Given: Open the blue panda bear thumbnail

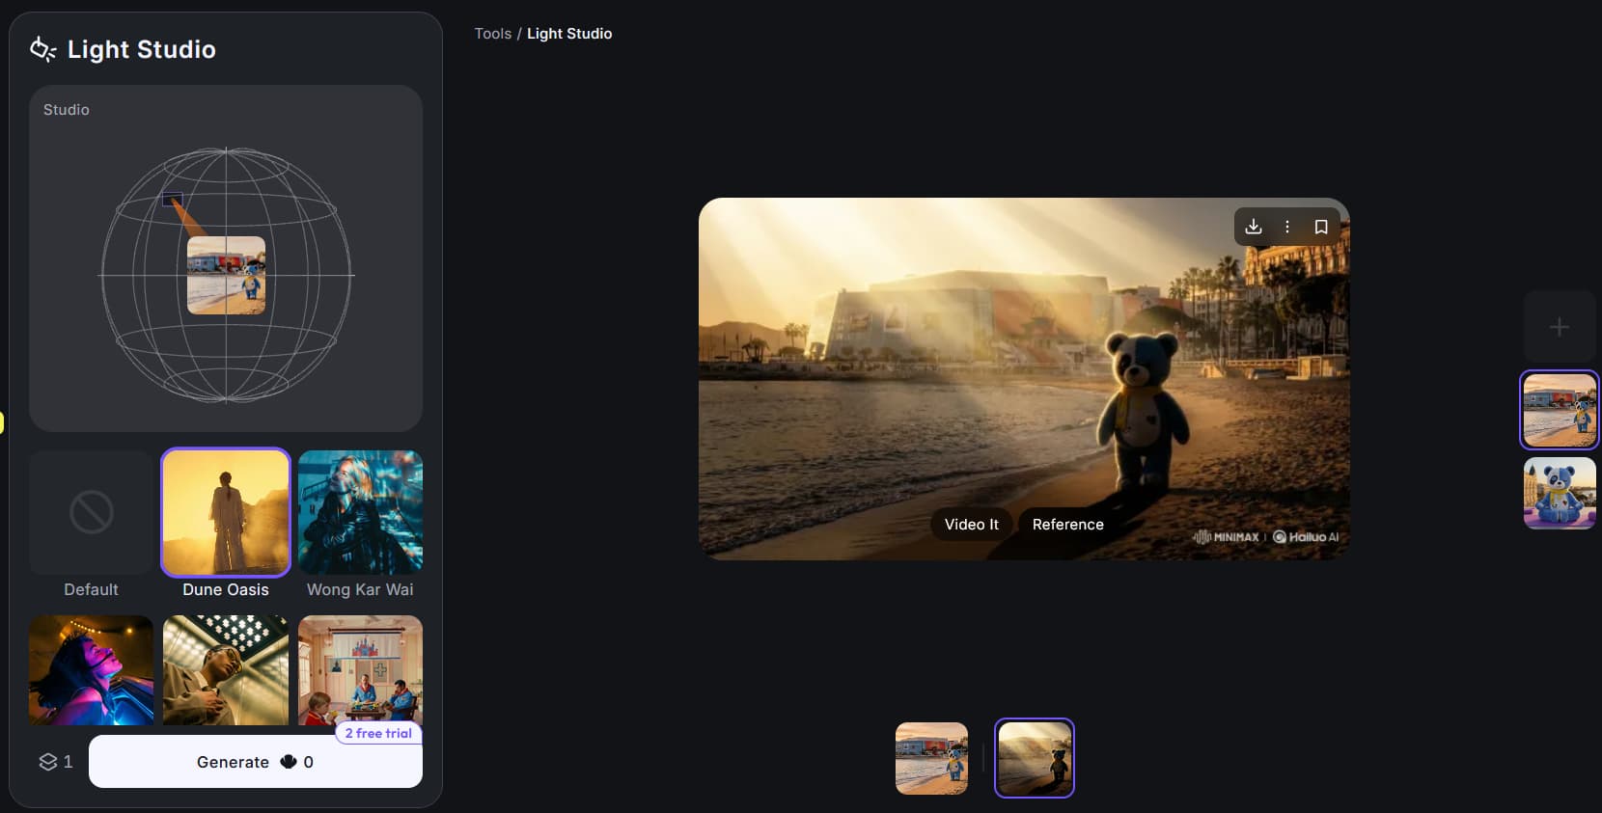Looking at the screenshot, I should coord(1559,493).
